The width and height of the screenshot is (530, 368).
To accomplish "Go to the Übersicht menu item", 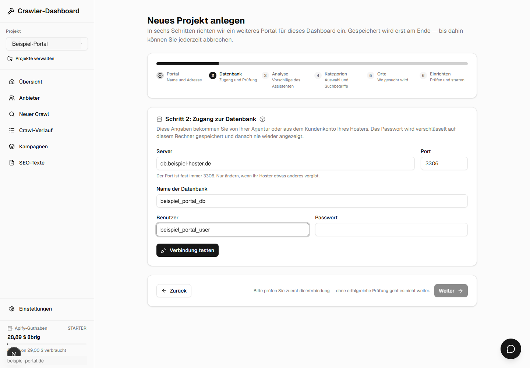I will (x=47, y=82).
